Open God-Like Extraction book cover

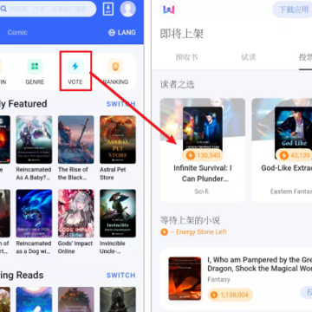click(x=293, y=133)
